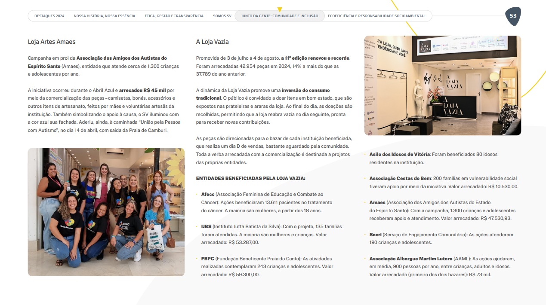Select Junto da Gente: Comunidade e Inclusão tab

pyautogui.click(x=280, y=16)
